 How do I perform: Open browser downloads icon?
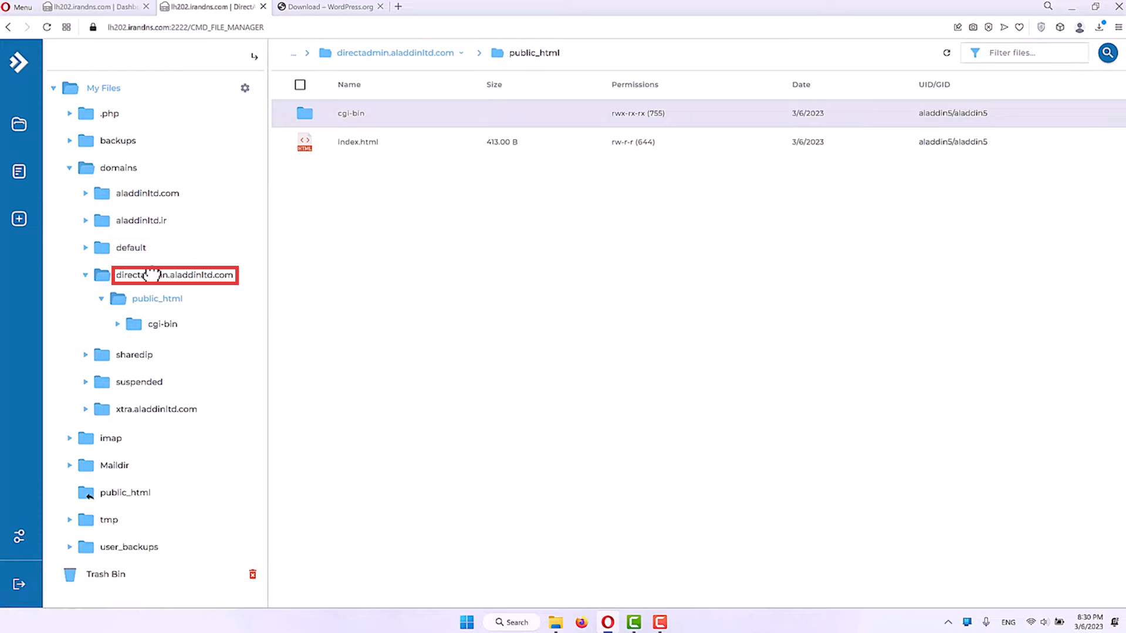tap(1099, 27)
